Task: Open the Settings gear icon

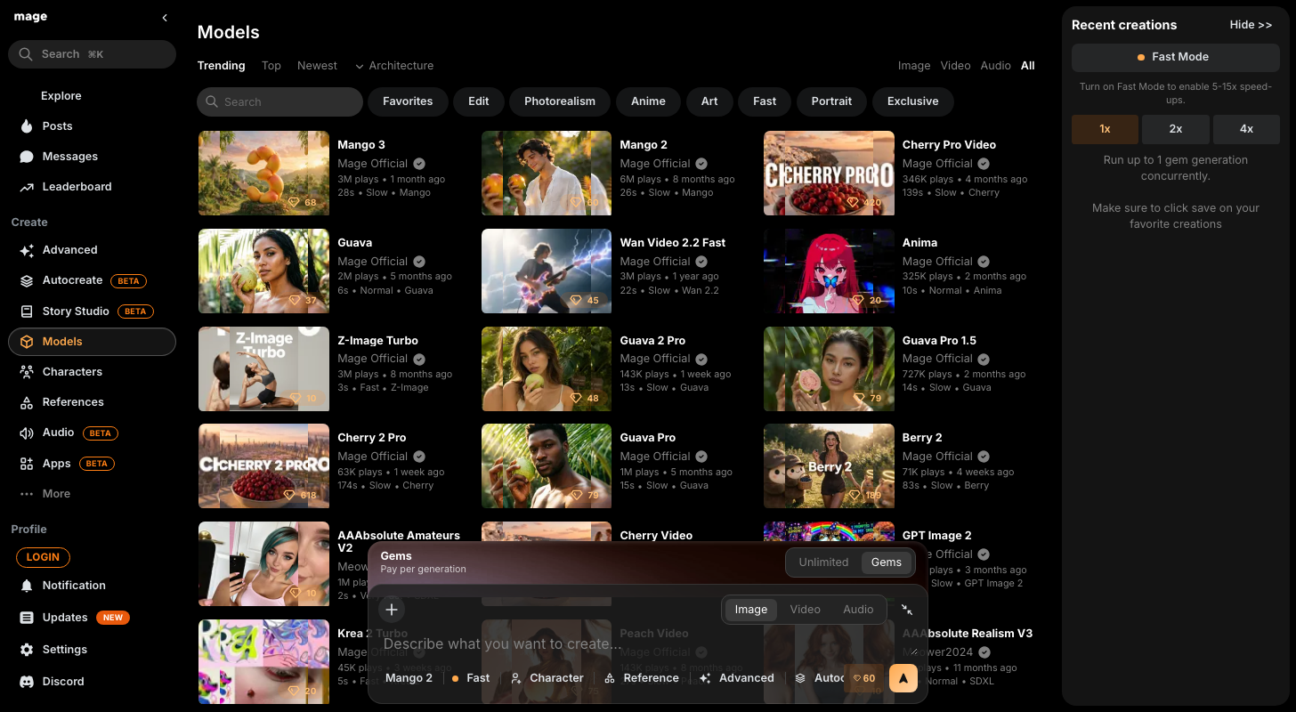Action: coord(27,650)
